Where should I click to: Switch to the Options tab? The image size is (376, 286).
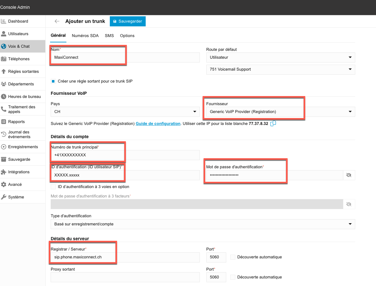pos(127,36)
